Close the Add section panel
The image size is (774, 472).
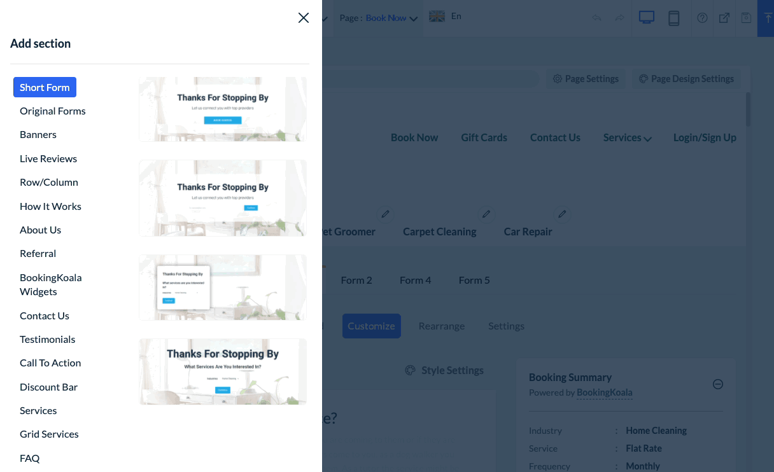coord(304,18)
